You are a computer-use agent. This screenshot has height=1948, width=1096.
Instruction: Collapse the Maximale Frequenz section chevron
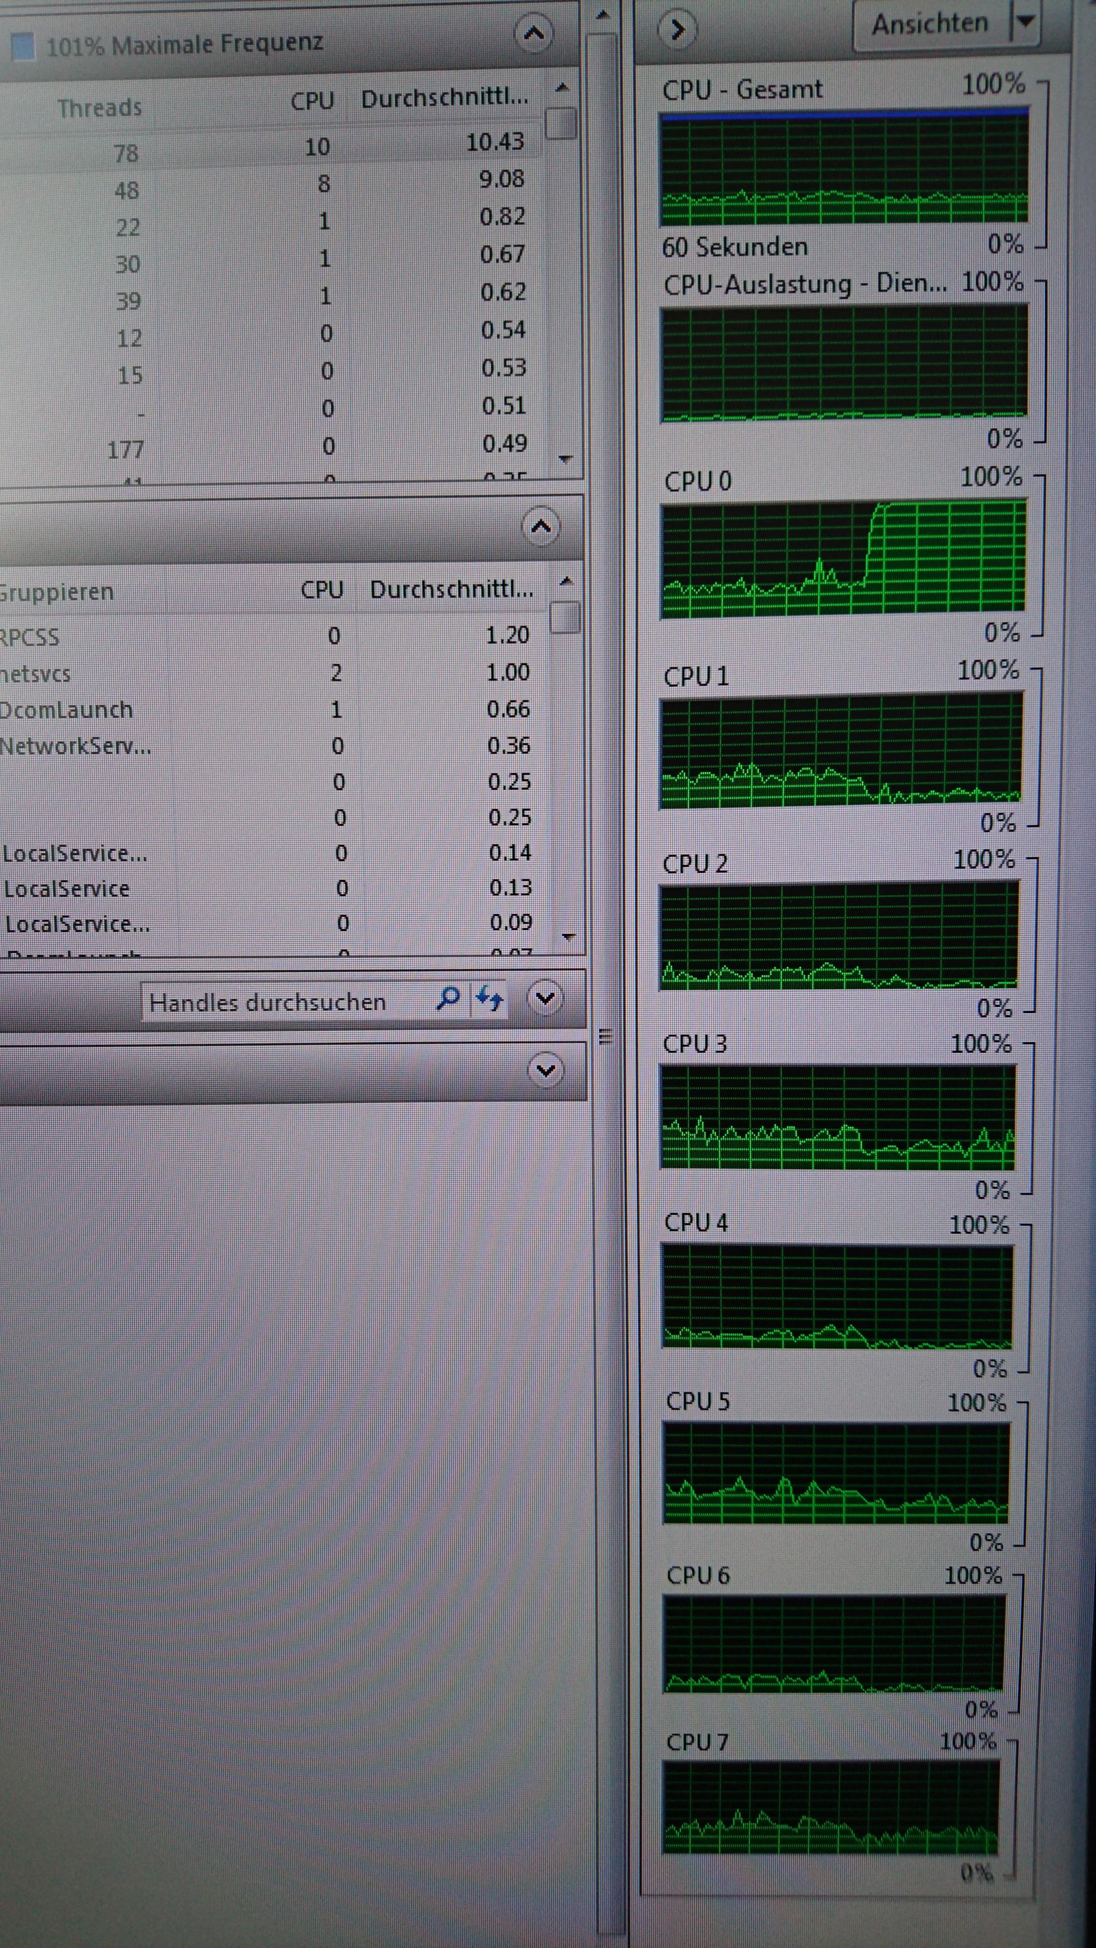[x=534, y=33]
